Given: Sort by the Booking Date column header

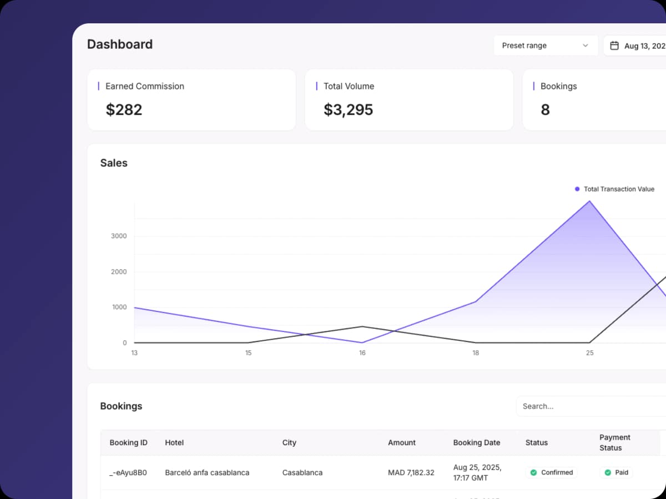Looking at the screenshot, I should click(476, 442).
